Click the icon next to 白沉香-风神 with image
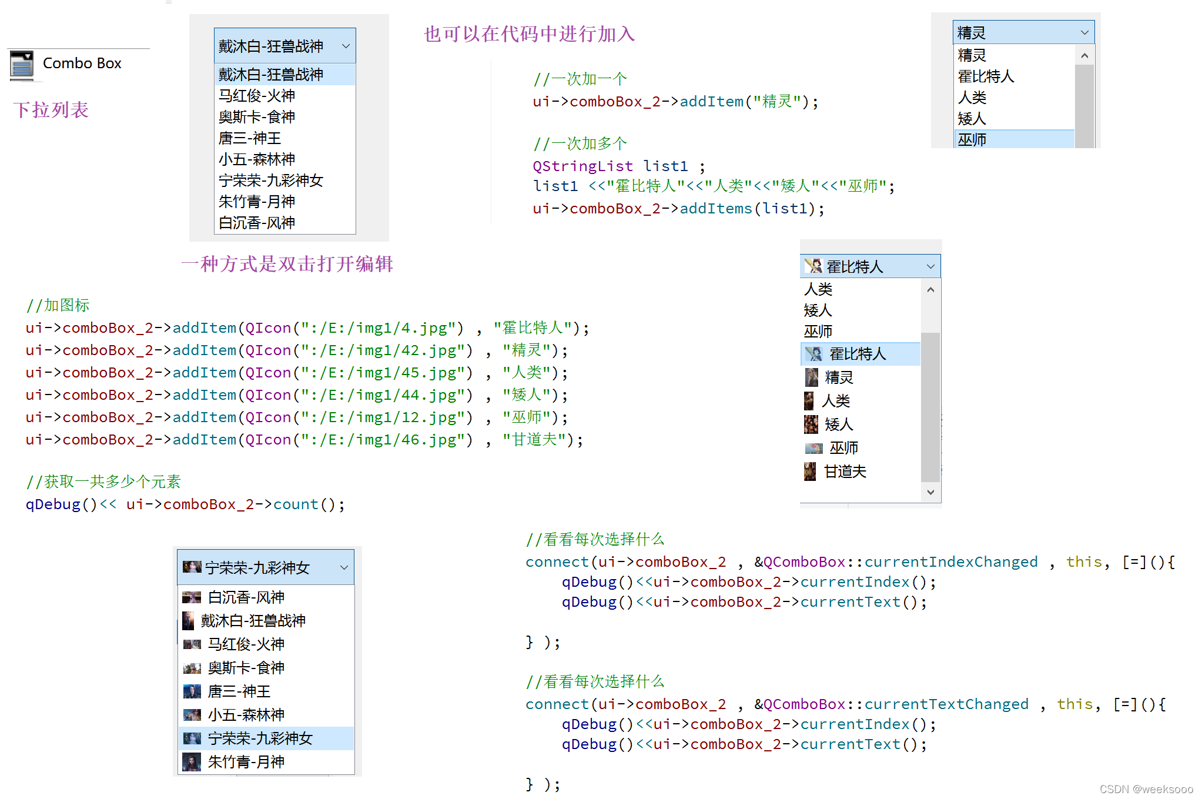 click(x=192, y=597)
